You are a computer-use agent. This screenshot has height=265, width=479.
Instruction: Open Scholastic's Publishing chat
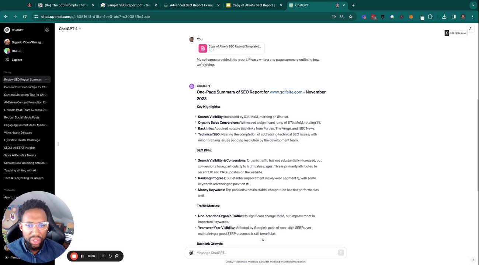click(x=26, y=163)
